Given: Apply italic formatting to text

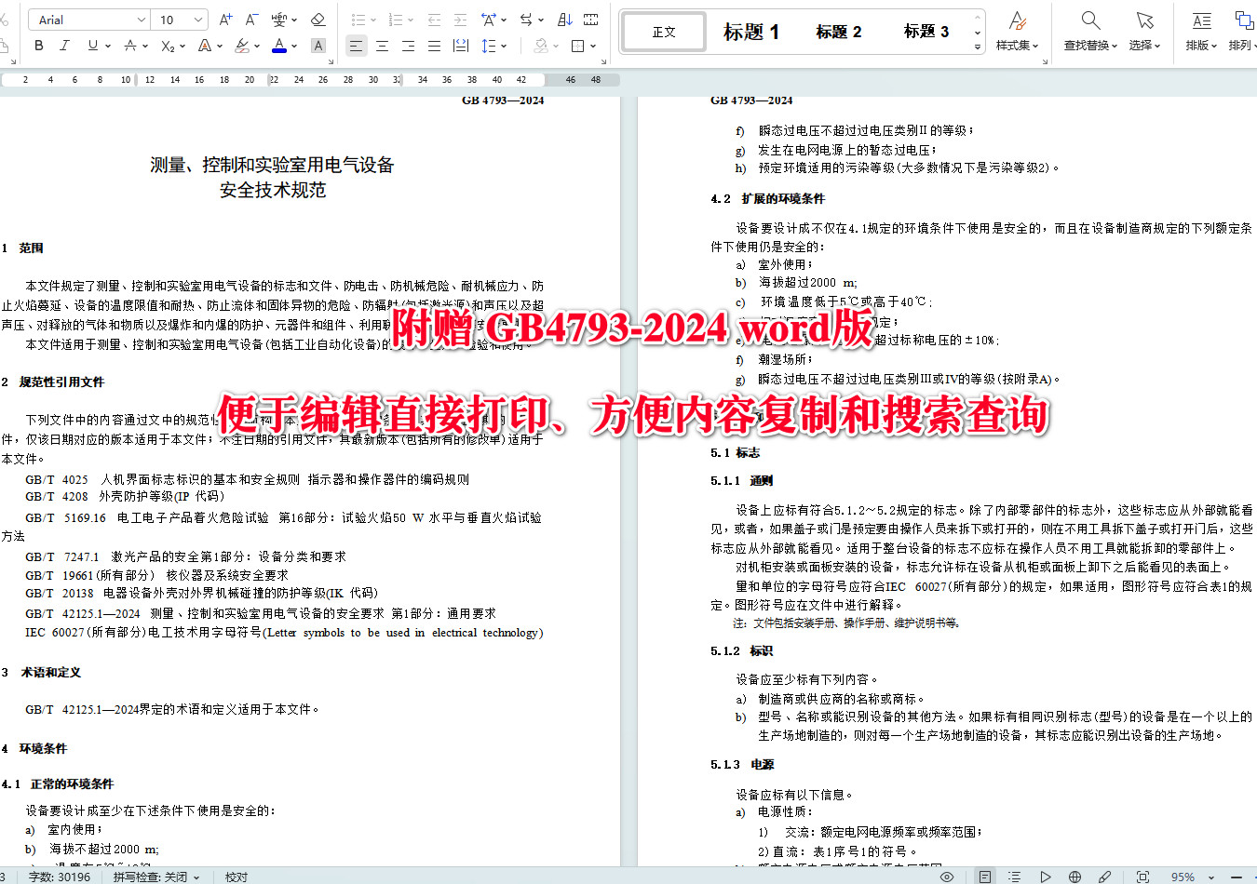Looking at the screenshot, I should tap(63, 45).
